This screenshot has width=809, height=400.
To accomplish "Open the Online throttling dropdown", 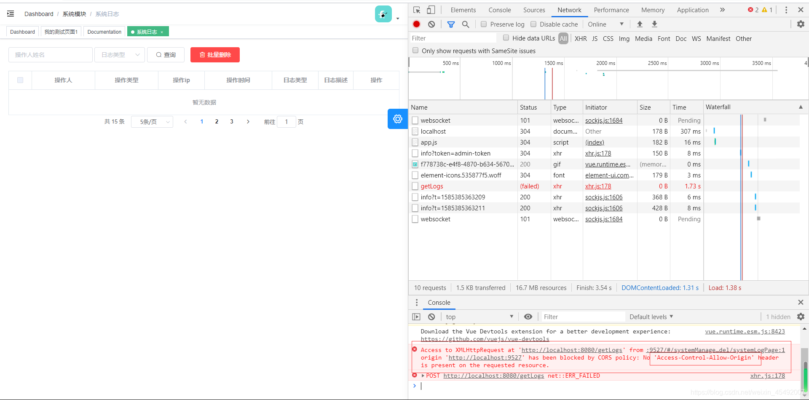I will (605, 24).
